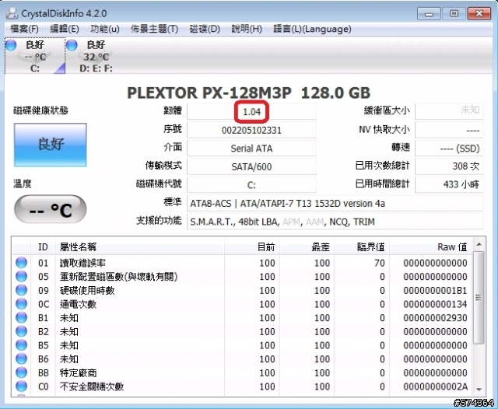Image resolution: width=498 pixels, height=409 pixels.
Task: Click raw value 00000000002A
Action: click(x=435, y=386)
